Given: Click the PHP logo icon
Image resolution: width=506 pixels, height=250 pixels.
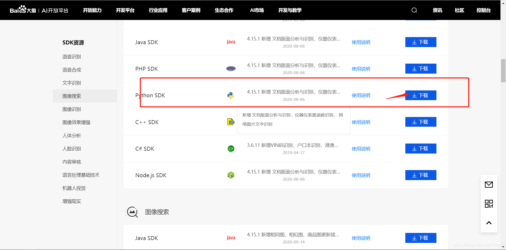Looking at the screenshot, I should pyautogui.click(x=231, y=69).
